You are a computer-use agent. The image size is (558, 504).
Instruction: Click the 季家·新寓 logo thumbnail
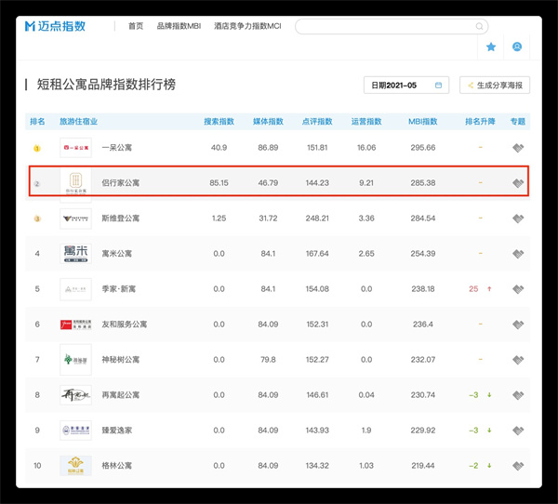(x=75, y=289)
